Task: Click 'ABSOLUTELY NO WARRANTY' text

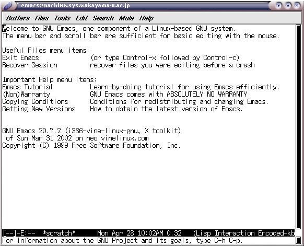Action: [x=207, y=94]
